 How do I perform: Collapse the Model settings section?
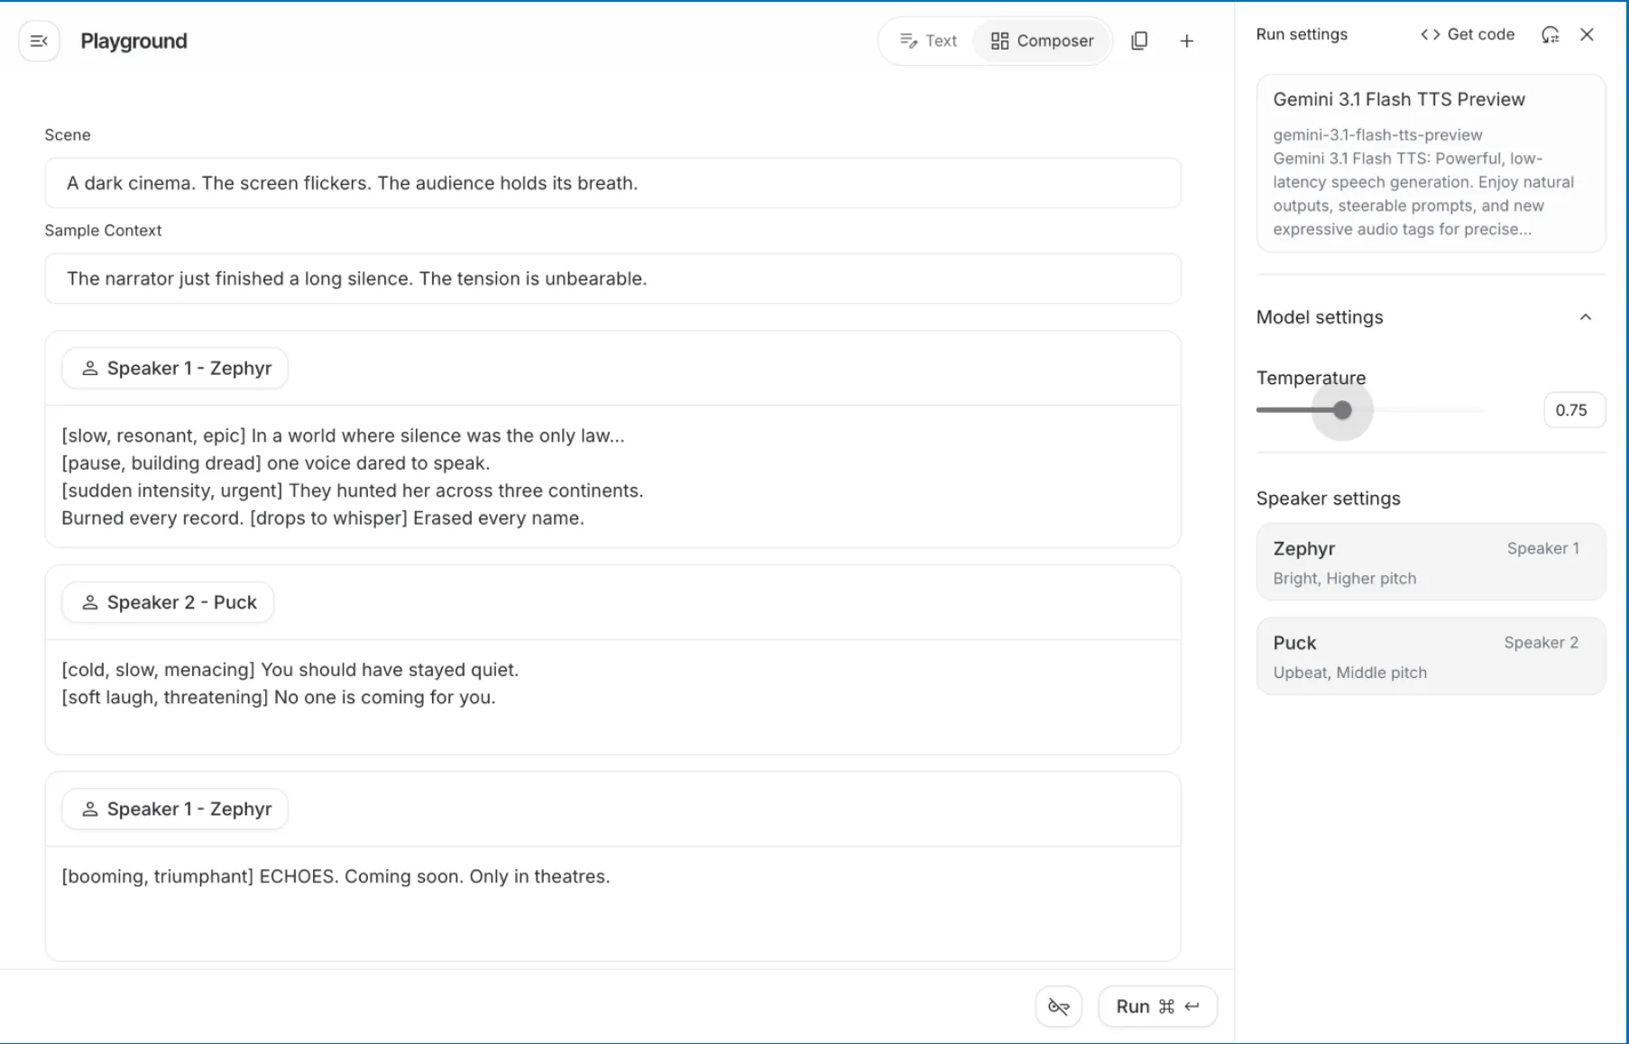click(1587, 317)
